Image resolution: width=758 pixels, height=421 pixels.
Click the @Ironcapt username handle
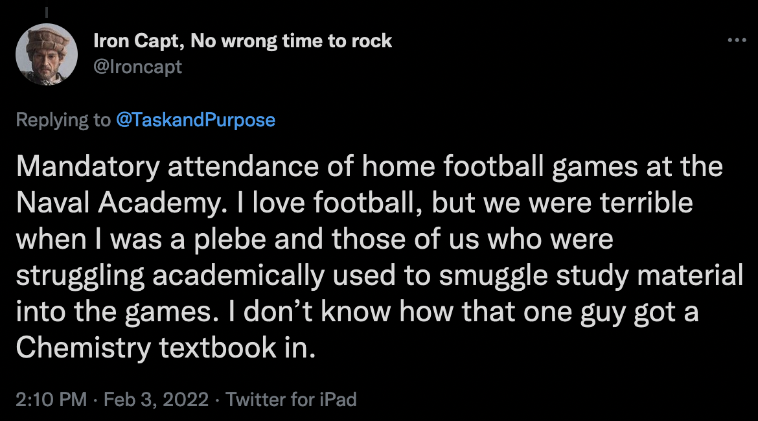(x=137, y=67)
